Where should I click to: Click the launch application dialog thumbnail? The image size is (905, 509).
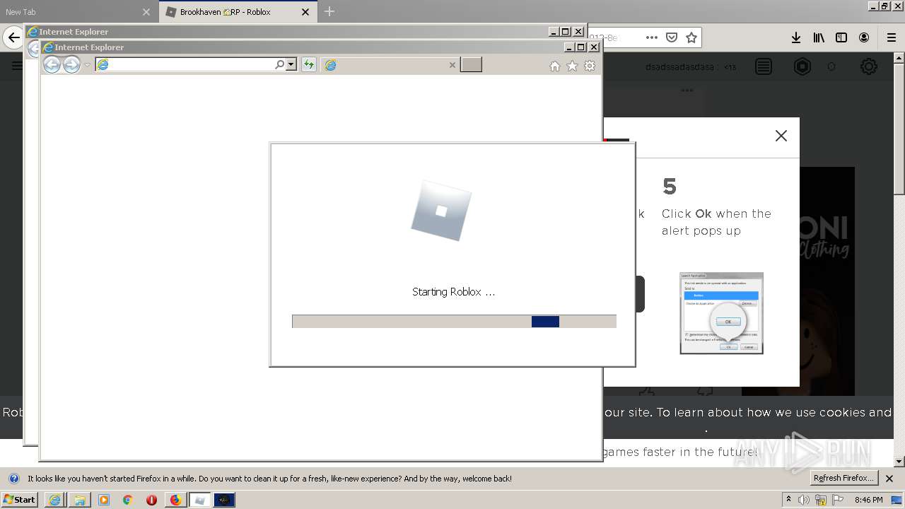coord(722,313)
